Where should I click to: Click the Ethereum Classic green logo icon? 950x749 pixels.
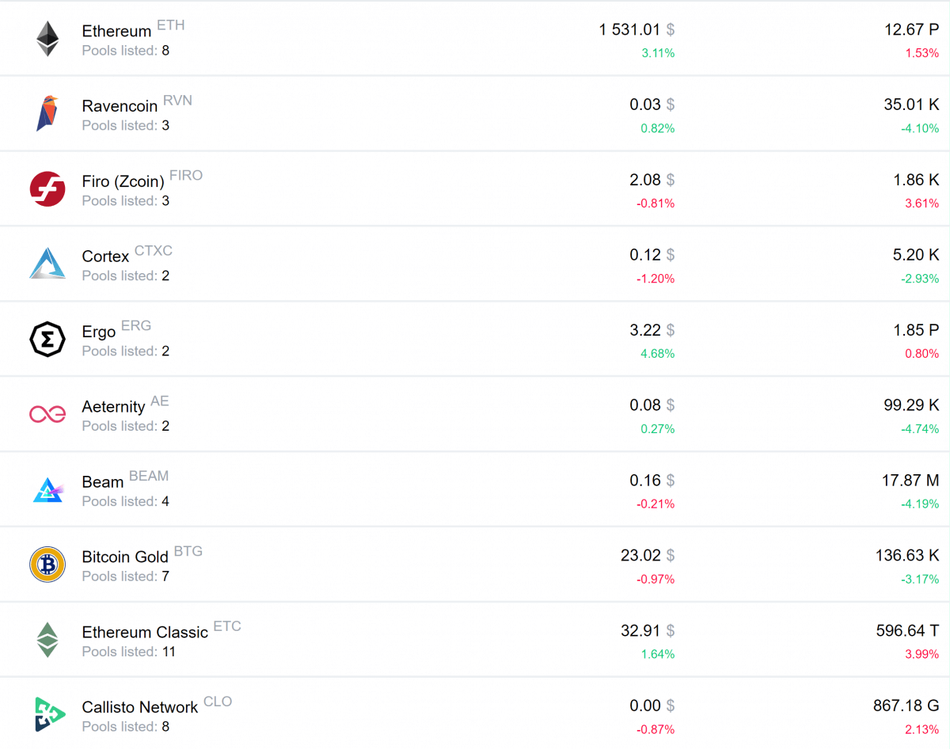pyautogui.click(x=47, y=640)
